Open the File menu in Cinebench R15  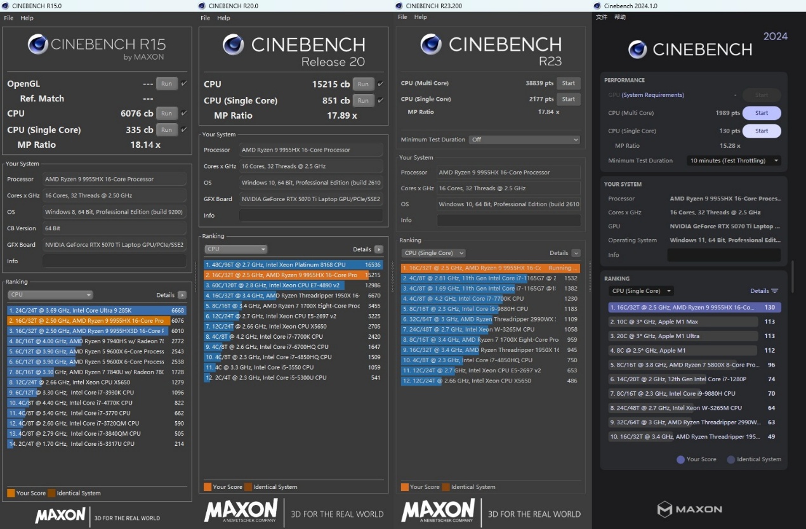(9, 18)
